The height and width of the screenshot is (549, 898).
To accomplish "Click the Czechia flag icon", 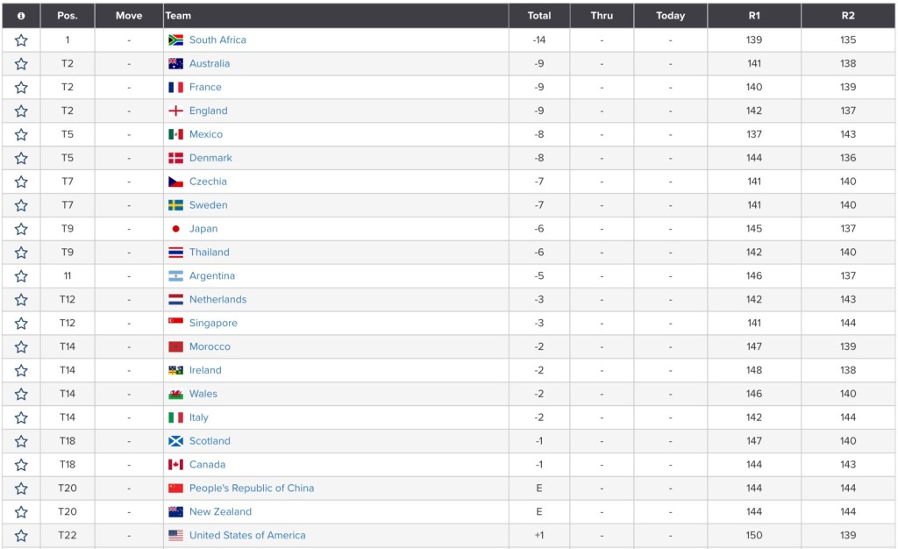I will (x=175, y=182).
